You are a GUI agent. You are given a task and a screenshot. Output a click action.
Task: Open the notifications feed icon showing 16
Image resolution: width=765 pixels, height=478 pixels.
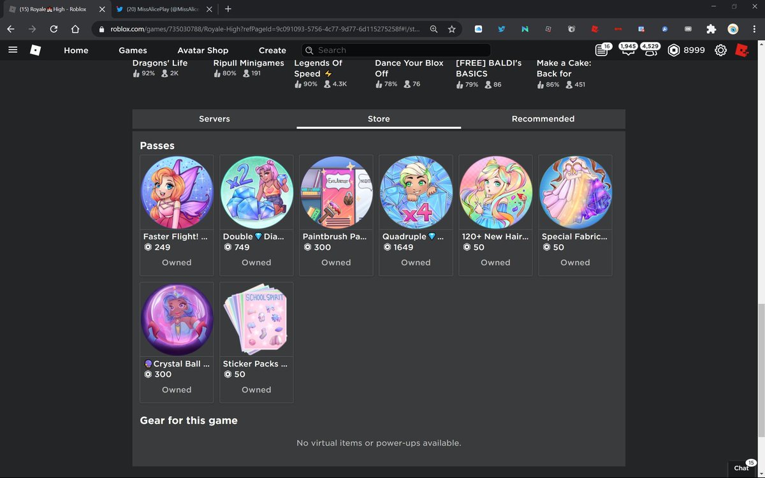pos(602,50)
